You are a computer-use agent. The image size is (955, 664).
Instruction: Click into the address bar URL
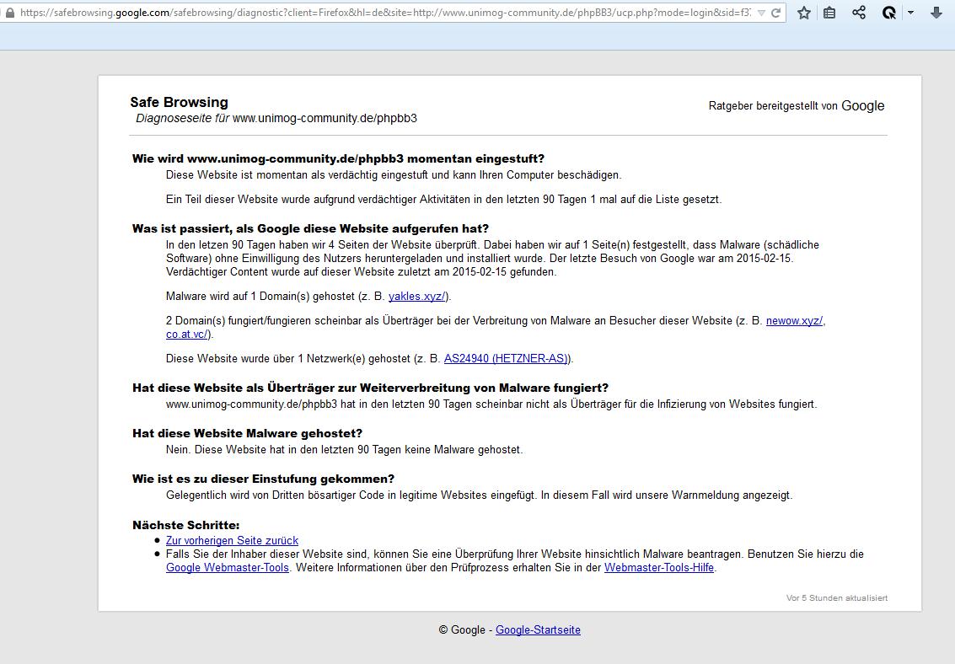379,13
